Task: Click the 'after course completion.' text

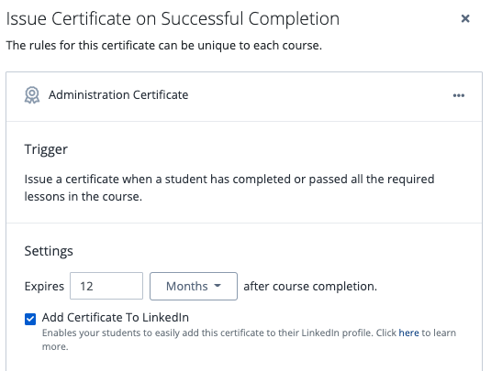Action: point(310,287)
